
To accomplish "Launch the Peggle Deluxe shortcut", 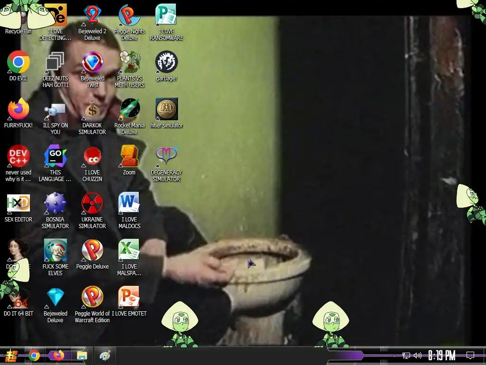I will coord(93,255).
